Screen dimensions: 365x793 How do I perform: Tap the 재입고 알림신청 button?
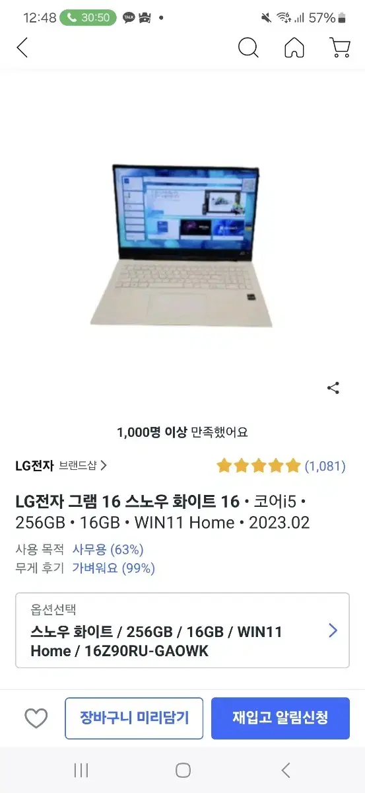click(281, 718)
